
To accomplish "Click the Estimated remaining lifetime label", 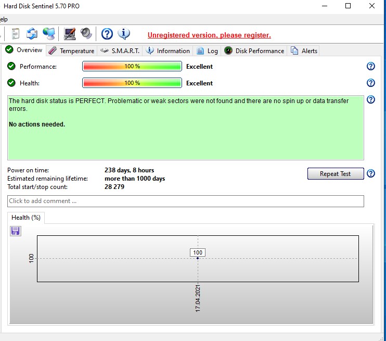I will click(47, 179).
